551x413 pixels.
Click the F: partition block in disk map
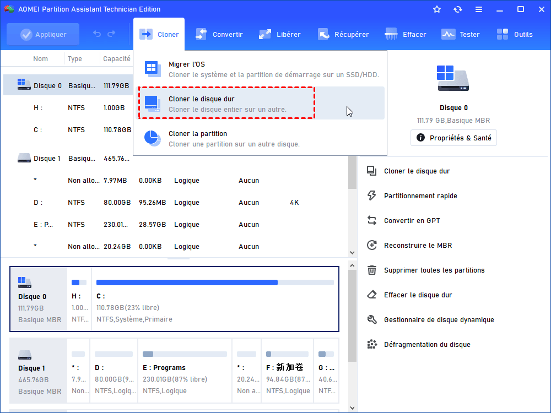click(x=287, y=371)
